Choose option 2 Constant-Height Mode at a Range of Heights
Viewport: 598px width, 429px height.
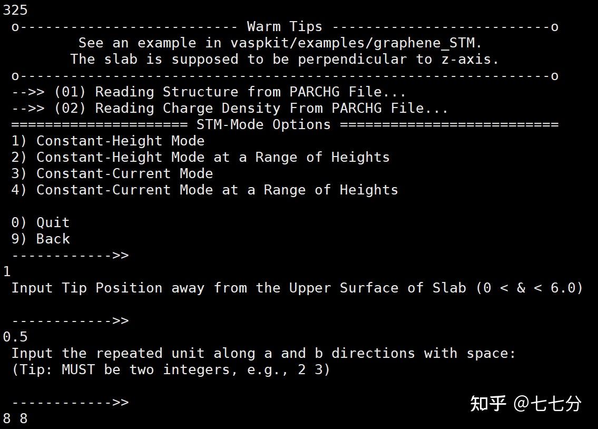(200, 157)
